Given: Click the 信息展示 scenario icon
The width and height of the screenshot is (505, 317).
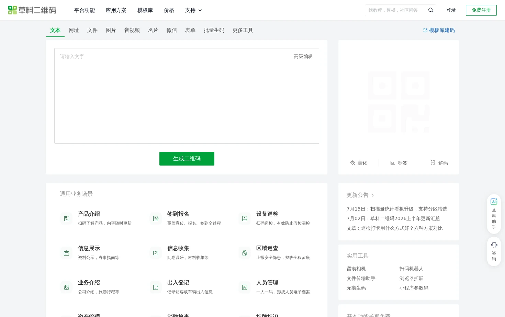Looking at the screenshot, I should point(67,253).
